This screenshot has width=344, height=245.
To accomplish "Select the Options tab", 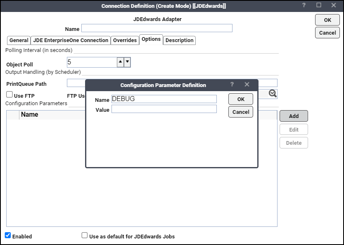I will 151,40.
